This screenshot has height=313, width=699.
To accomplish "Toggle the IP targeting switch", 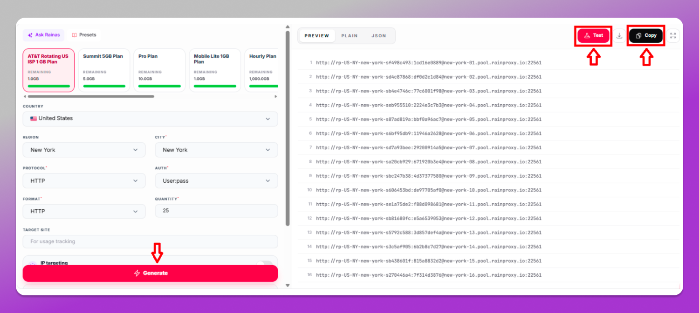I will [265, 263].
